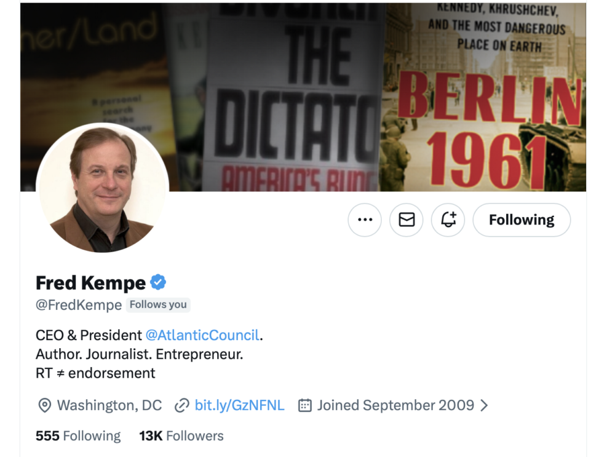Click the chain link icon
Image resolution: width=615 pixels, height=457 pixels.
click(181, 405)
